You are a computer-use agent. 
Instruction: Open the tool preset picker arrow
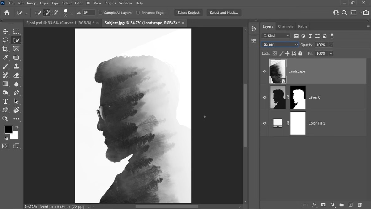pos(27,13)
